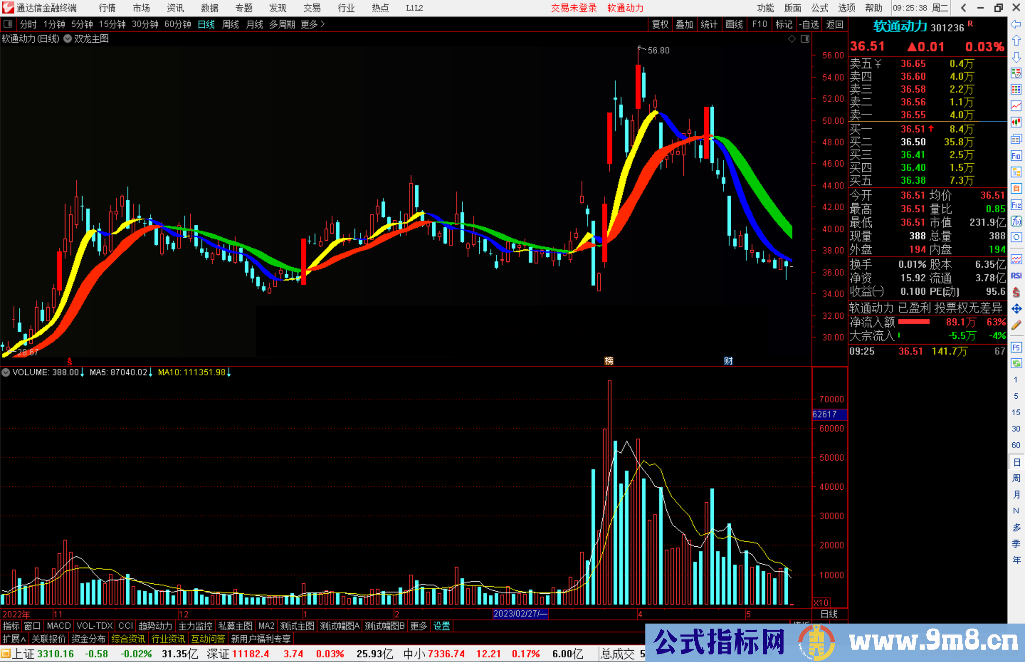Toggle the panel layout icon left of 分时

click(8, 24)
